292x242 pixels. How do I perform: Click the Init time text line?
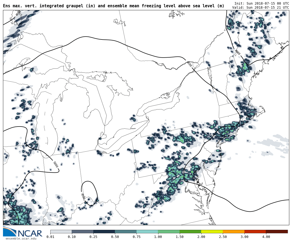click(x=261, y=3)
